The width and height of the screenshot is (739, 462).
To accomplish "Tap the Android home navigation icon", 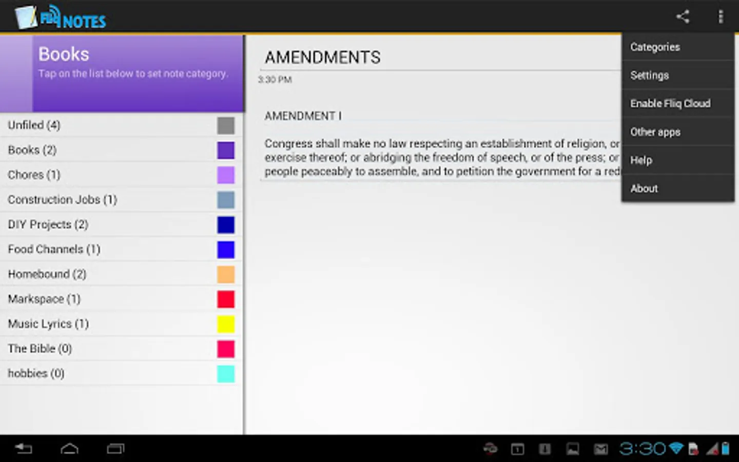I will pyautogui.click(x=69, y=449).
